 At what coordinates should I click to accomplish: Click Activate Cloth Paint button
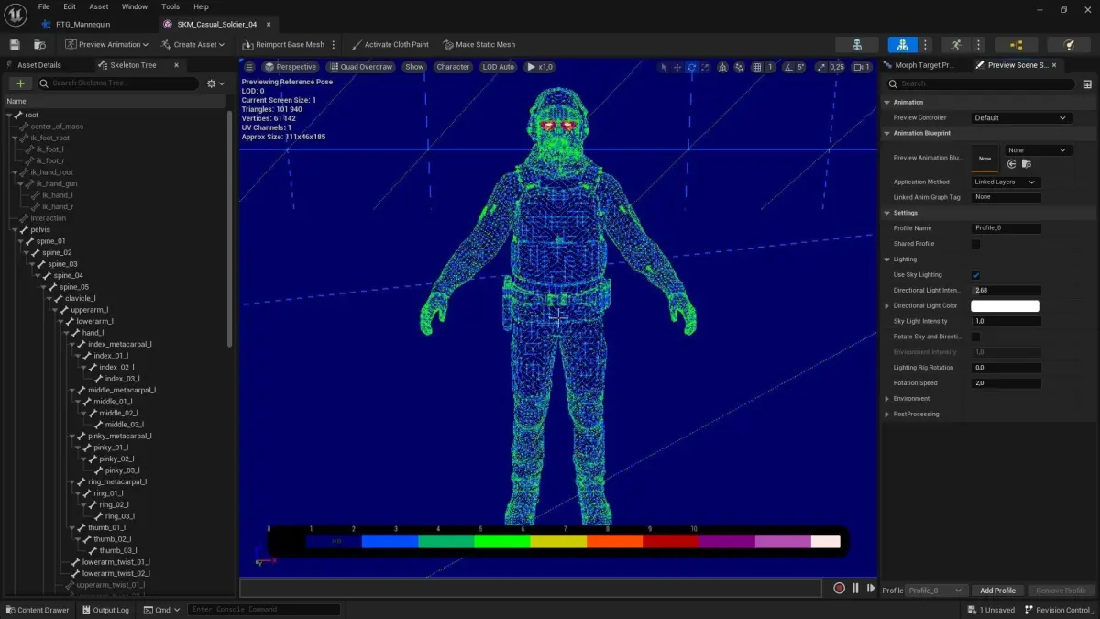pos(390,44)
